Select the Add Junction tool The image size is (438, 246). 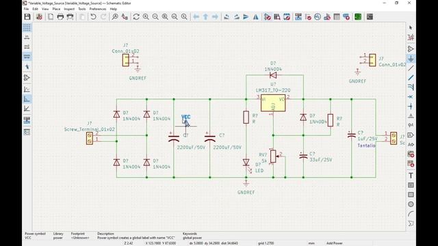[411, 107]
